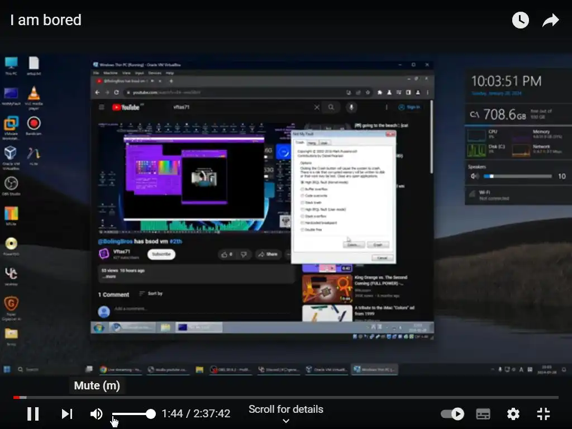This screenshot has height=429, width=572.
Task: Open Oracle VM VirtualBox desktop icon
Action: click(x=11, y=158)
